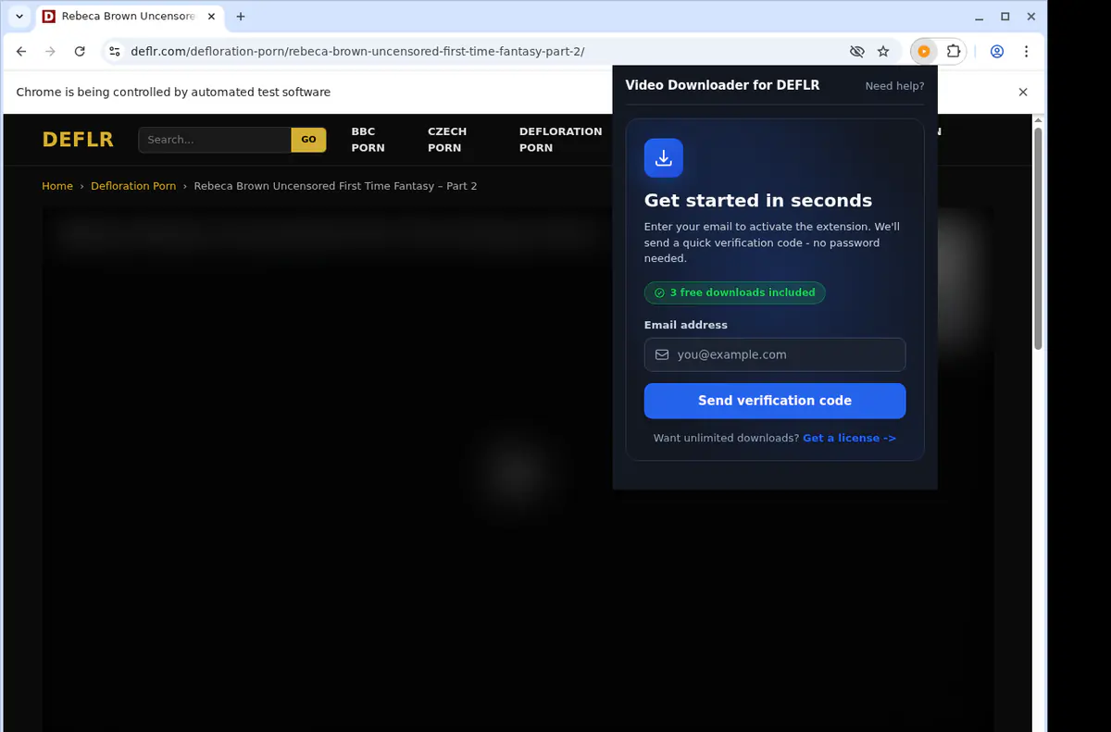The height and width of the screenshot is (732, 1111).
Task: Go to the Home breadcrumb link
Action: click(x=57, y=186)
